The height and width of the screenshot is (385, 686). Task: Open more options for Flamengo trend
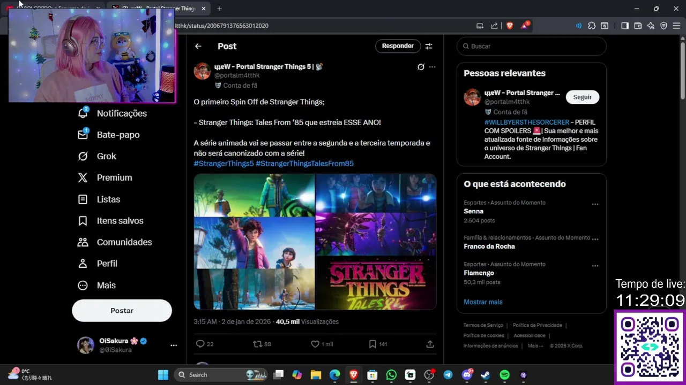tap(595, 266)
